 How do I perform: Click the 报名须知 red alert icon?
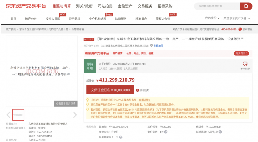pos(137,90)
